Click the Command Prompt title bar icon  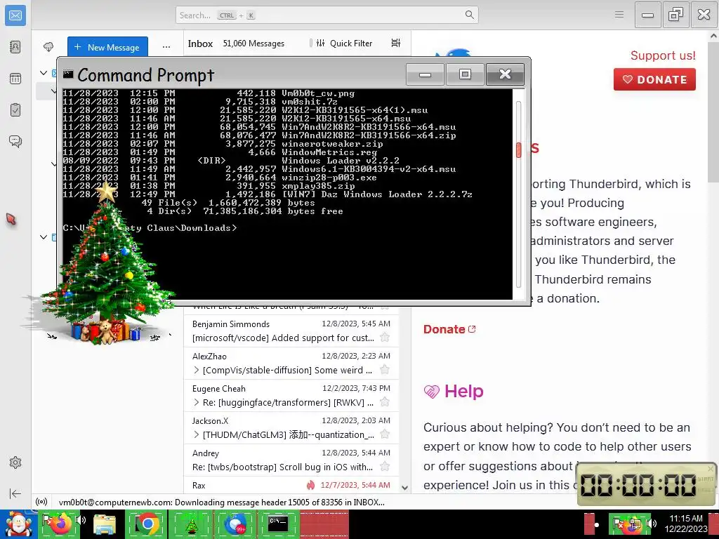[68, 74]
